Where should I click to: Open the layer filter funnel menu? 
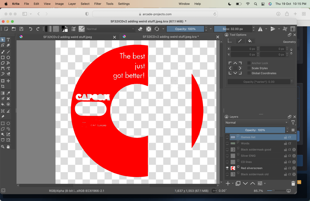pos(293,123)
